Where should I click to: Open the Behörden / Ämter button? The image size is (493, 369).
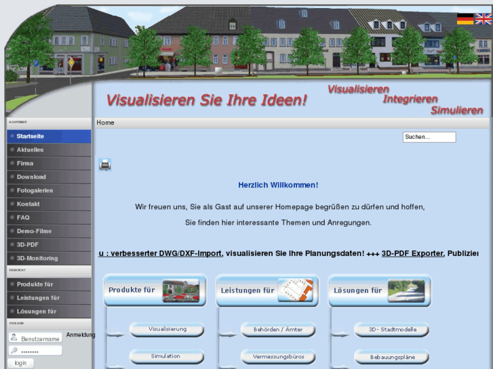click(x=278, y=330)
